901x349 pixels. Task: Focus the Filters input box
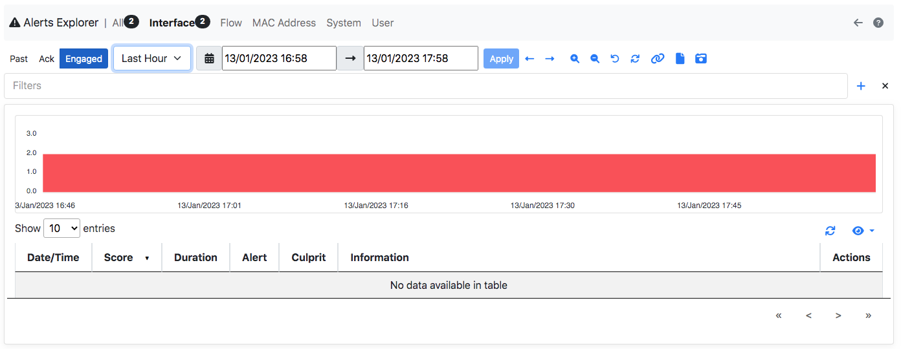click(426, 86)
